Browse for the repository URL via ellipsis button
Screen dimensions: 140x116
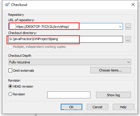click(128, 27)
